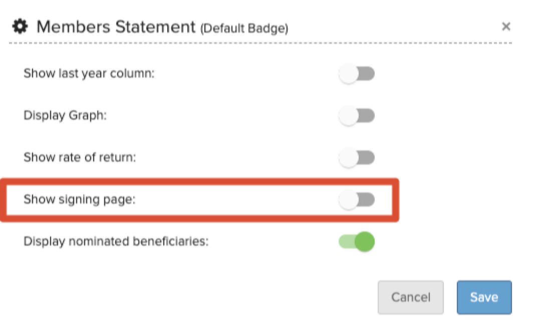
Task: Enable the Show signing page toggle
Action: [x=357, y=200]
